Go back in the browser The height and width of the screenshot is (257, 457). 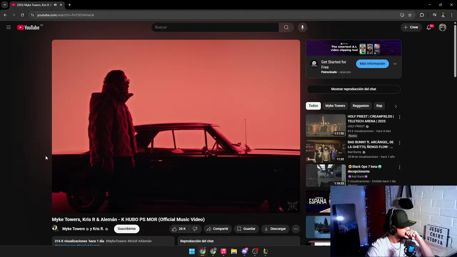[5, 15]
